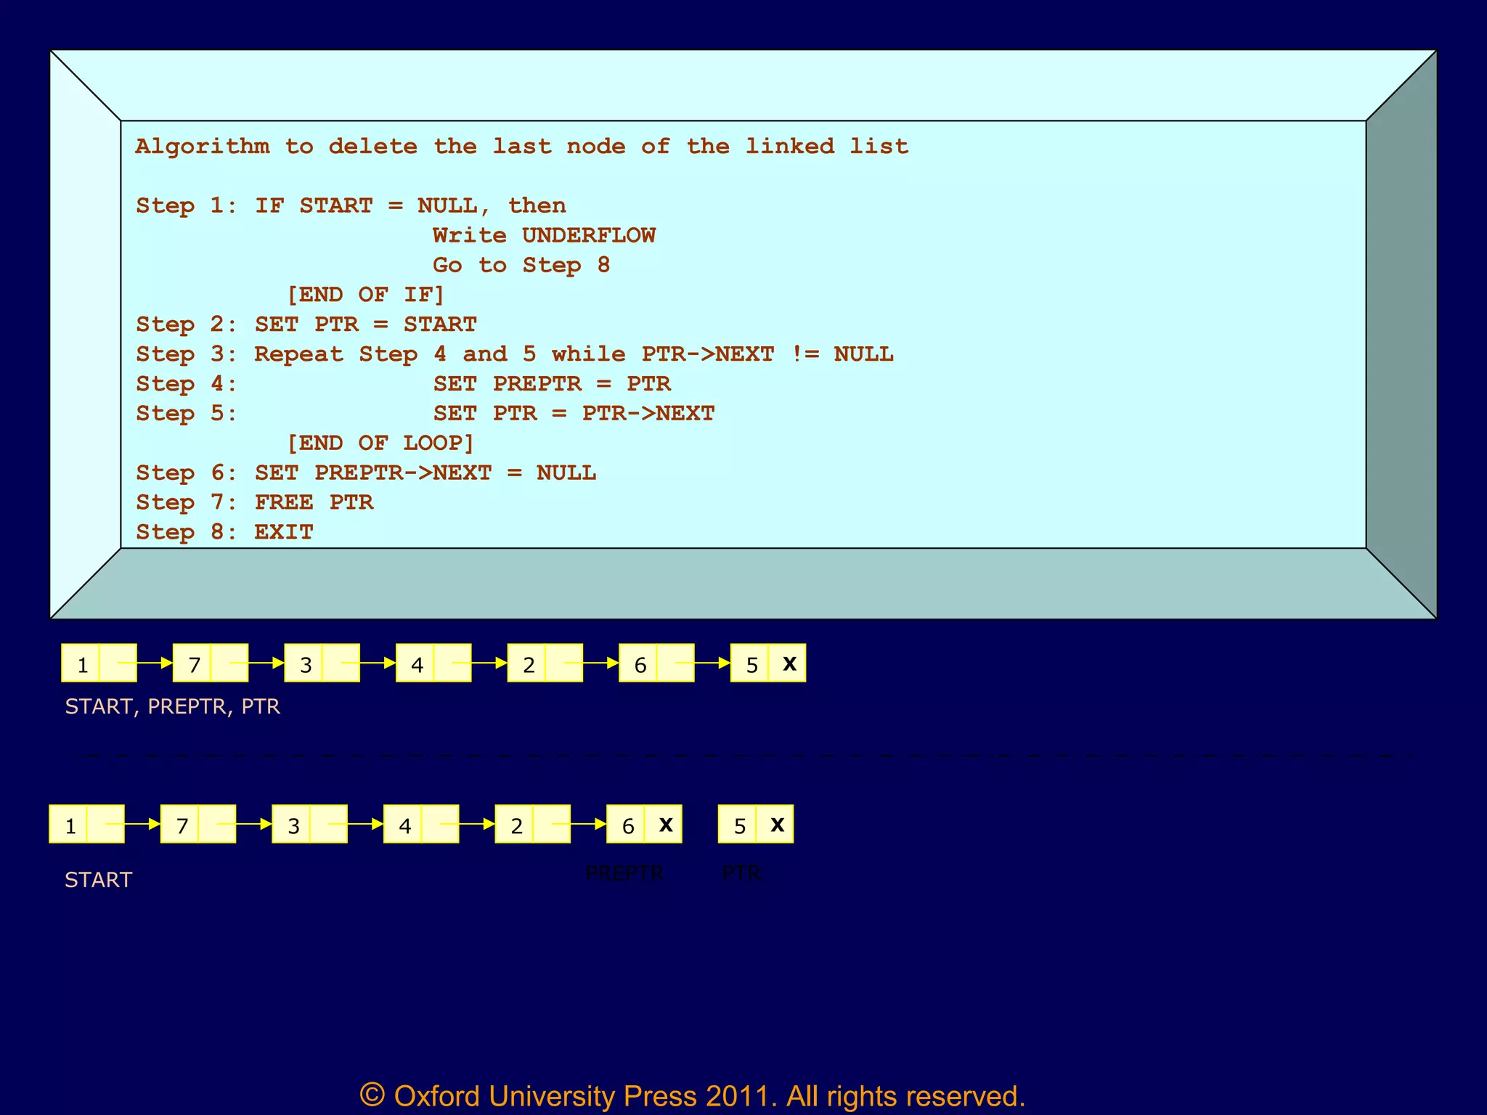Viewport: 1487px width, 1115px height.
Task: Click the Step 6 PREPTR->NEXT = NULL line
Action: click(x=366, y=473)
